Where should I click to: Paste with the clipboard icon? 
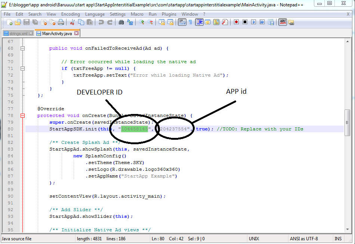pos(90,22)
